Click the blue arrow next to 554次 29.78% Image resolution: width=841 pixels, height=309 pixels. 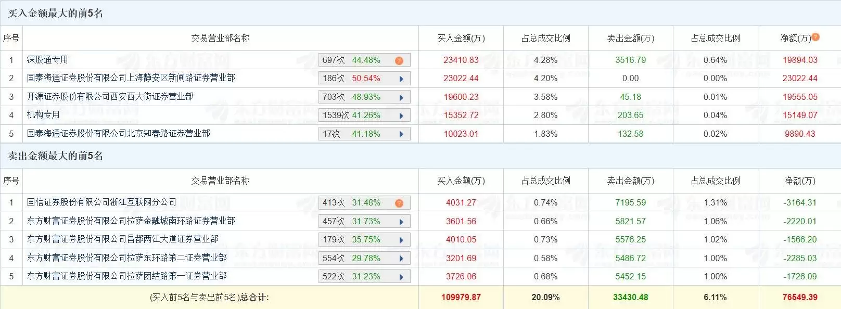[x=401, y=259]
